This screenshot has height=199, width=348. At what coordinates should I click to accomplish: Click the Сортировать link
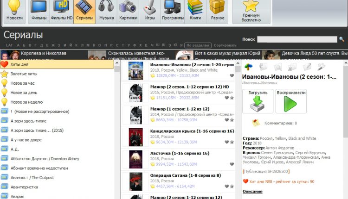(225, 45)
